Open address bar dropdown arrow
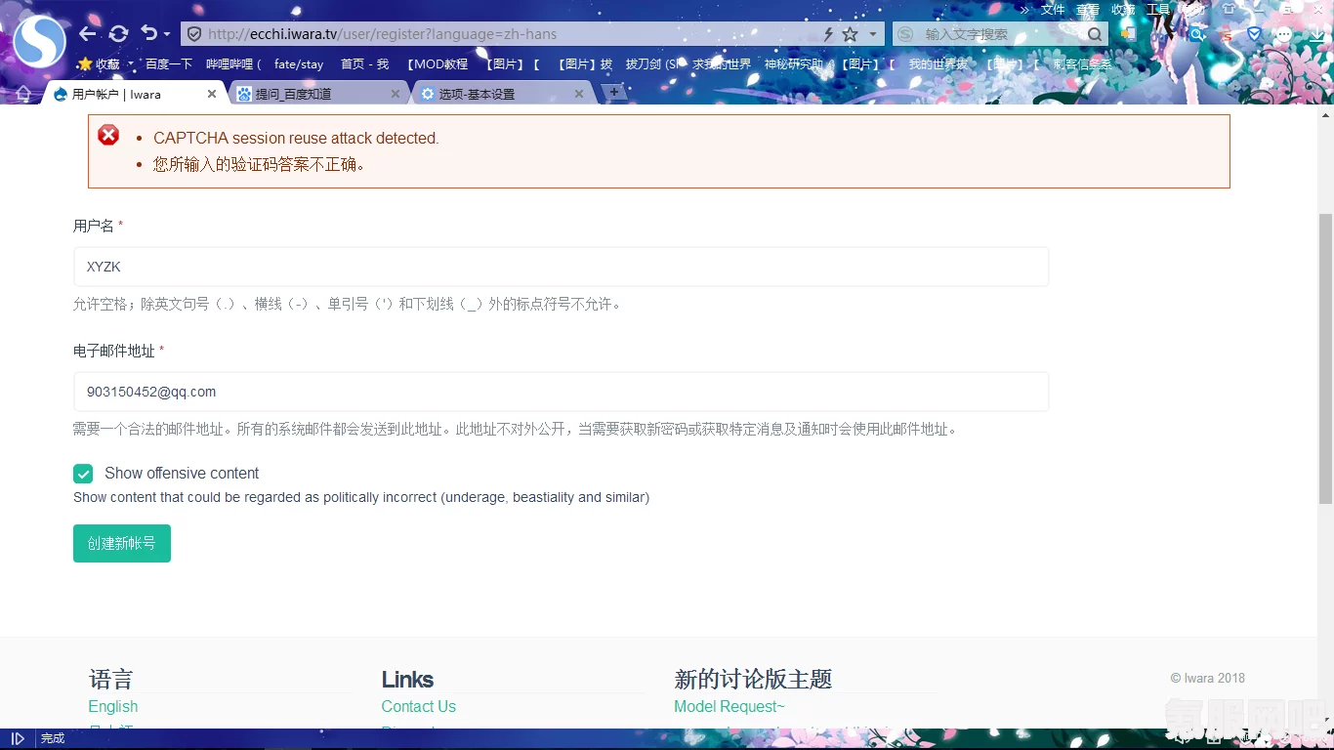 point(873,34)
